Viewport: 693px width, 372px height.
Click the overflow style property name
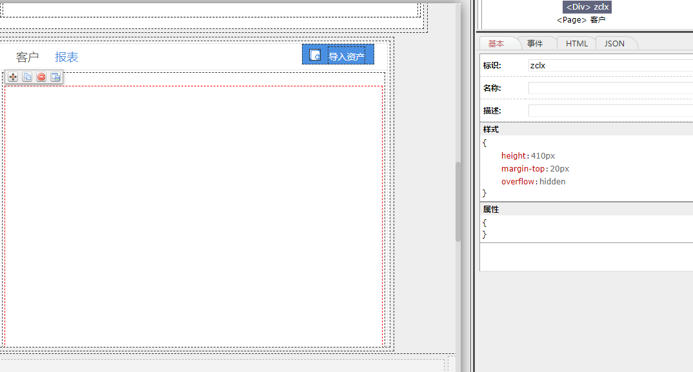point(517,181)
